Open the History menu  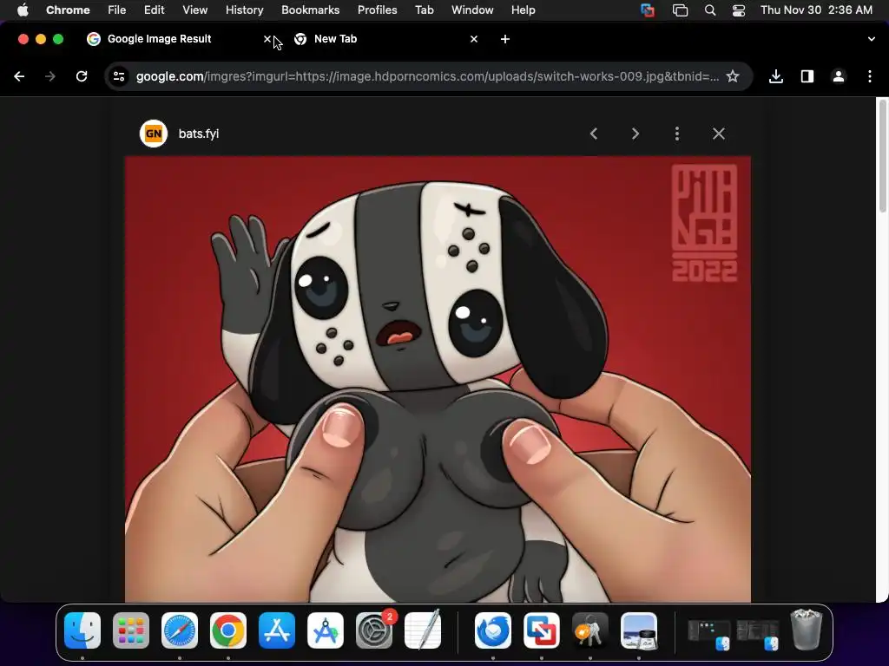[244, 10]
